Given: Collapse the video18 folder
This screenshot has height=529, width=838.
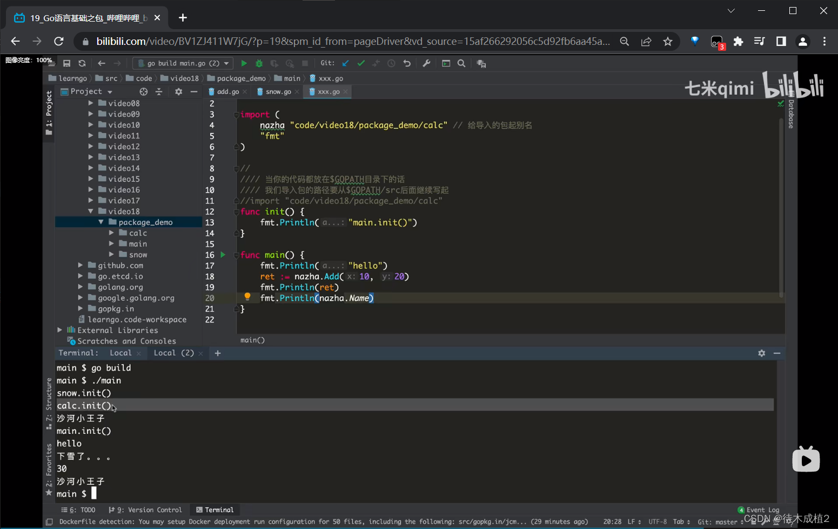Looking at the screenshot, I should 91,211.
